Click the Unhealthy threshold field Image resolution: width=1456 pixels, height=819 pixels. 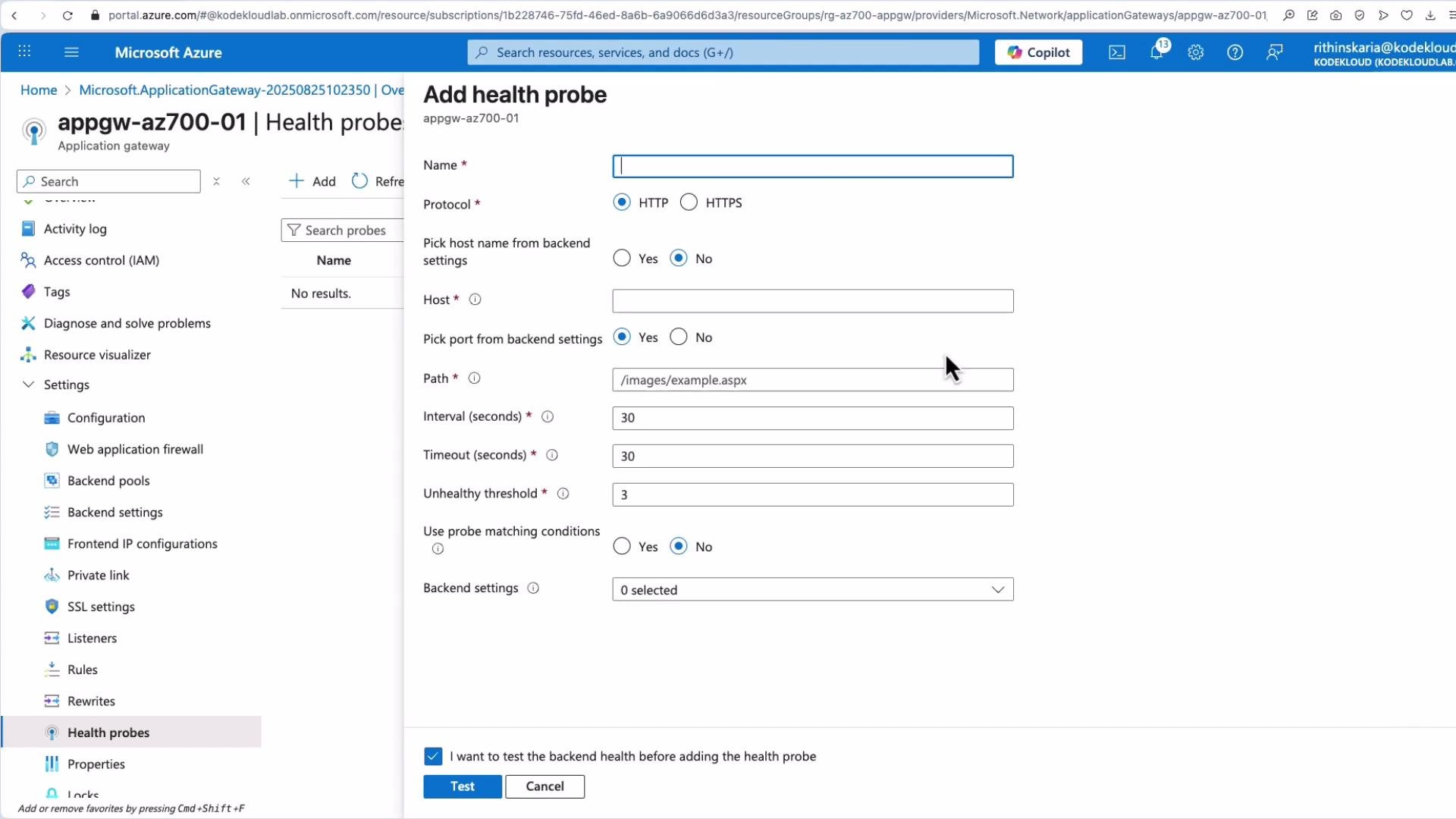click(813, 494)
